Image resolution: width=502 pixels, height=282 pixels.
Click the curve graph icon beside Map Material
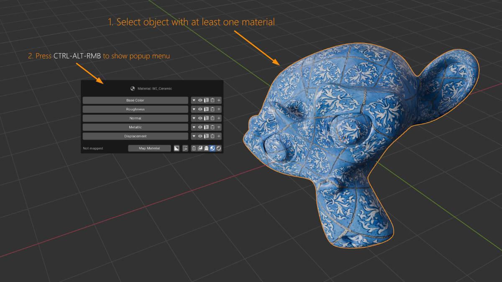pos(185,148)
